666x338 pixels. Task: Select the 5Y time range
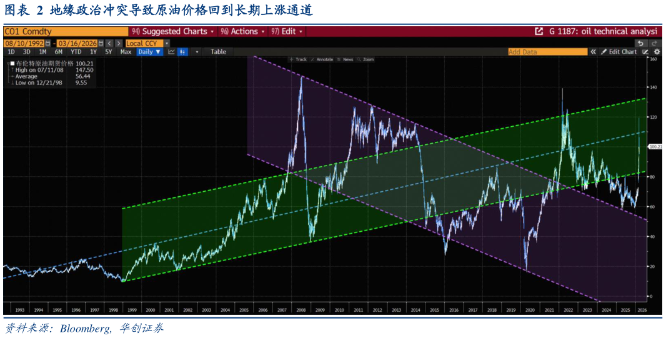click(109, 52)
